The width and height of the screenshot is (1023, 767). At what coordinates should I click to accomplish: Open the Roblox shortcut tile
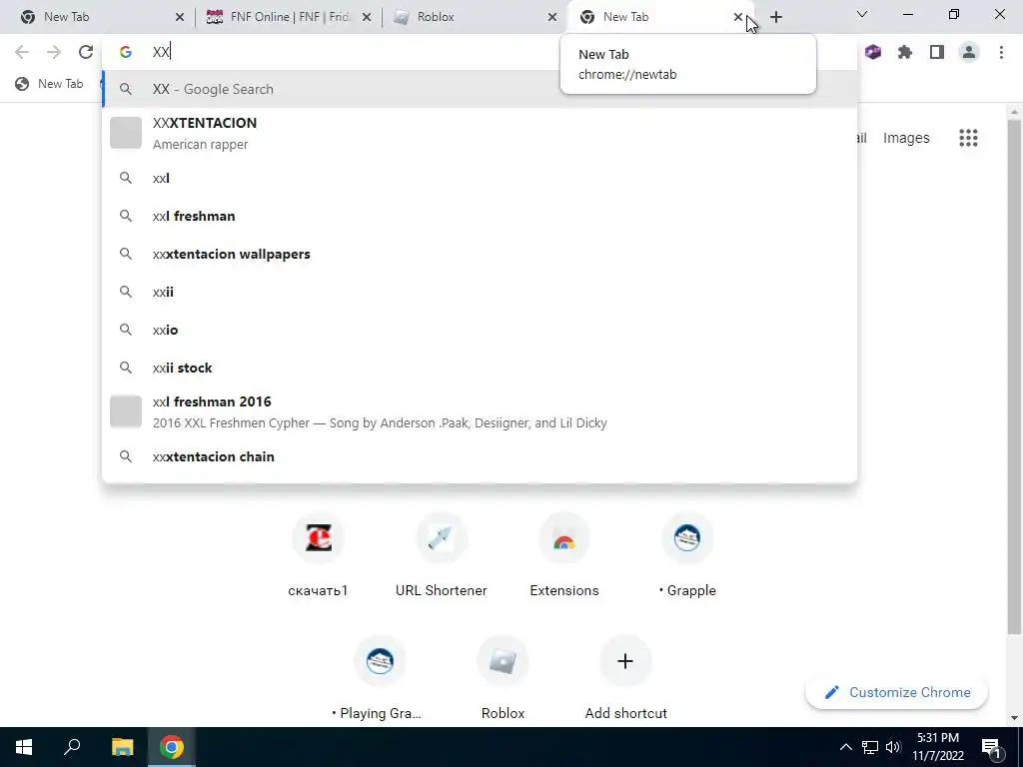tap(503, 678)
